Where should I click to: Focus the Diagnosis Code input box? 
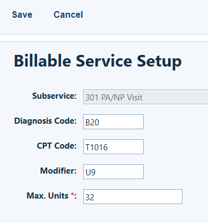pos(113,122)
